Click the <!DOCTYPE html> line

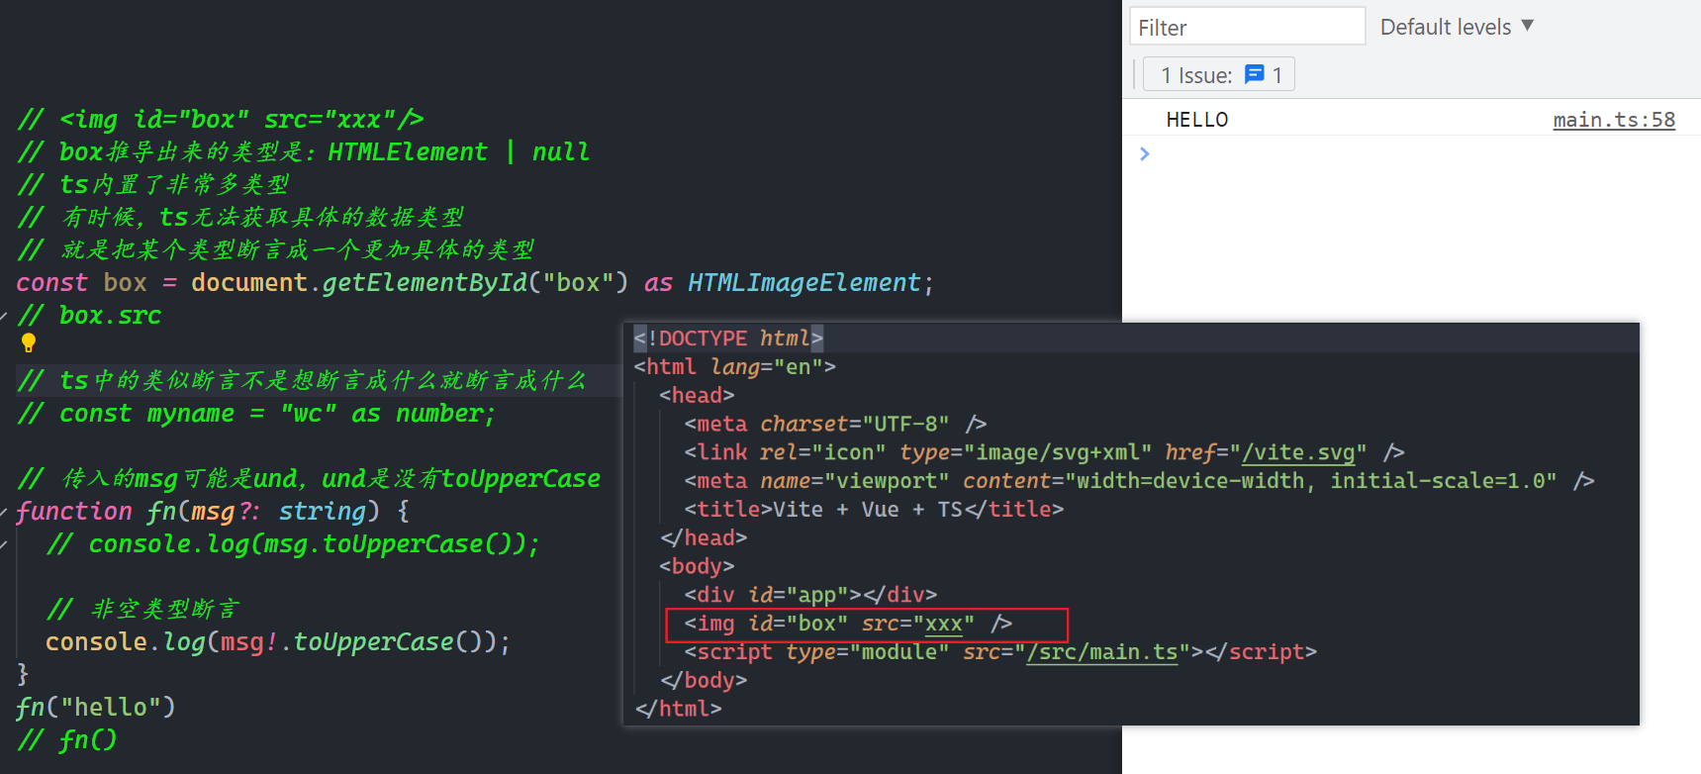tap(728, 339)
